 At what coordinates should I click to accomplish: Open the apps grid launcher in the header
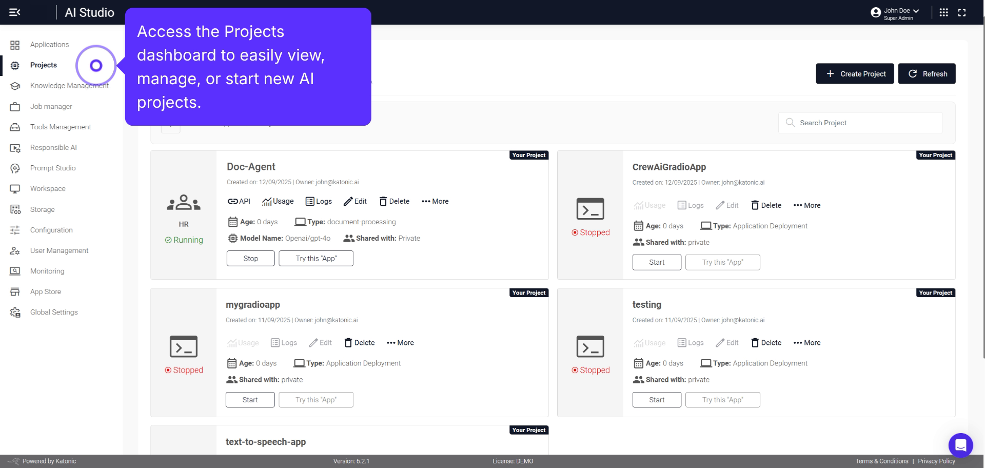(x=943, y=12)
